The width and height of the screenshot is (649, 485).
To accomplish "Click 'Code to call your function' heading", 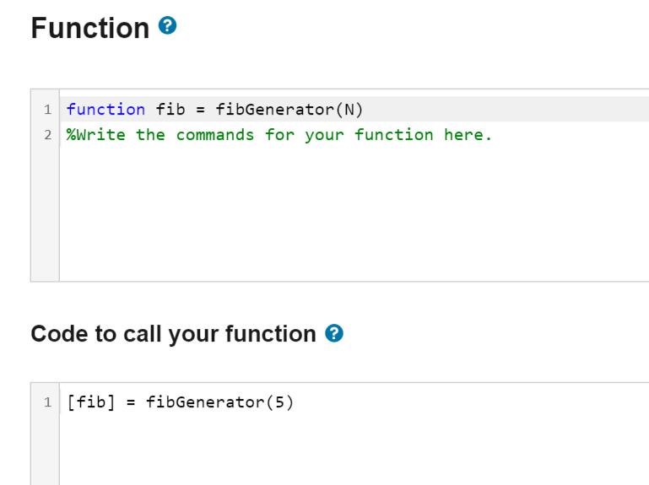I will point(173,334).
